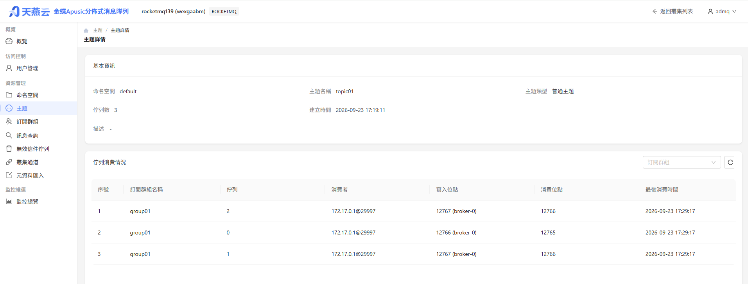
Task: Click the 元資料匯入 import icon
Action: pyautogui.click(x=9, y=175)
